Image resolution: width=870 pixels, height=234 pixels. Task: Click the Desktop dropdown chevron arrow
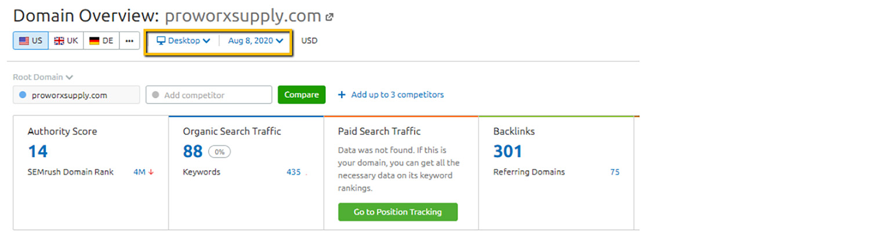[x=206, y=41]
